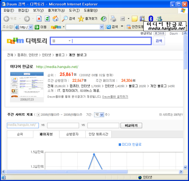This screenshot has width=189, height=181.
Task: Open the media.hangulo.net link
Action: pyautogui.click(x=57, y=67)
